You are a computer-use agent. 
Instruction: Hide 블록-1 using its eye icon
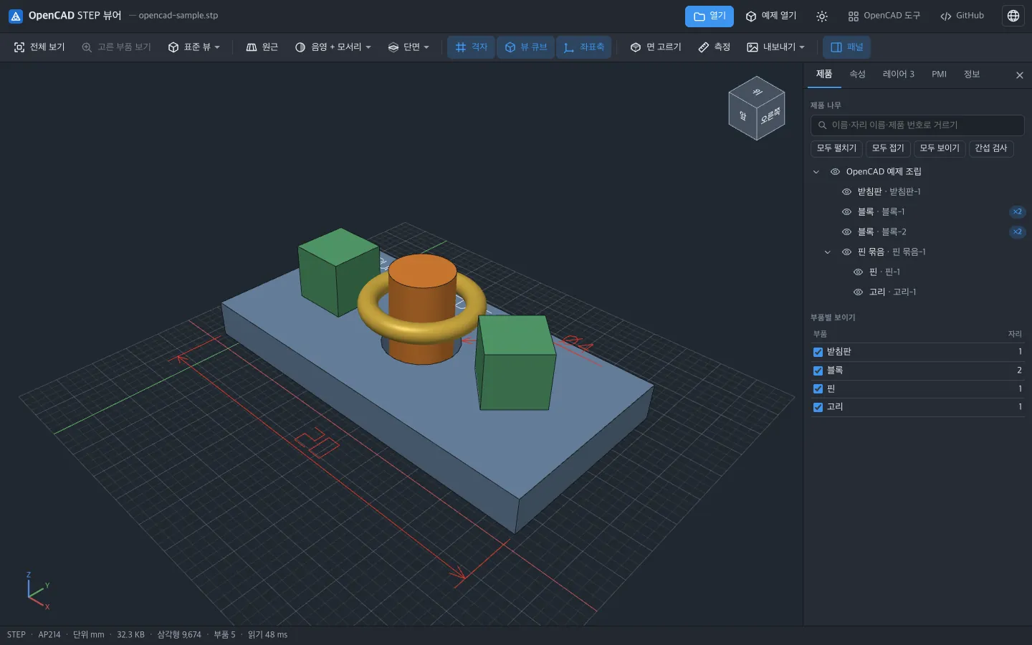pyautogui.click(x=846, y=212)
